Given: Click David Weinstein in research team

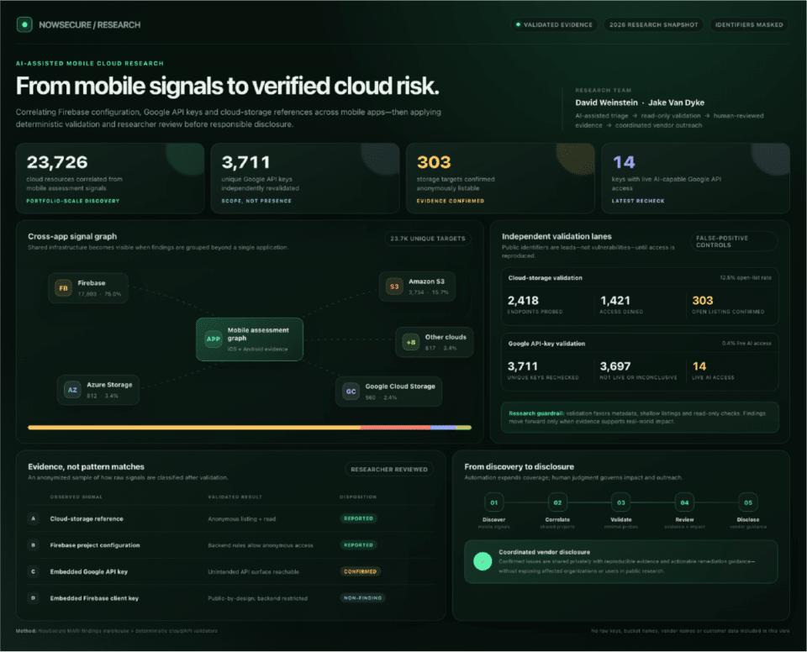Looking at the screenshot, I should point(606,103).
